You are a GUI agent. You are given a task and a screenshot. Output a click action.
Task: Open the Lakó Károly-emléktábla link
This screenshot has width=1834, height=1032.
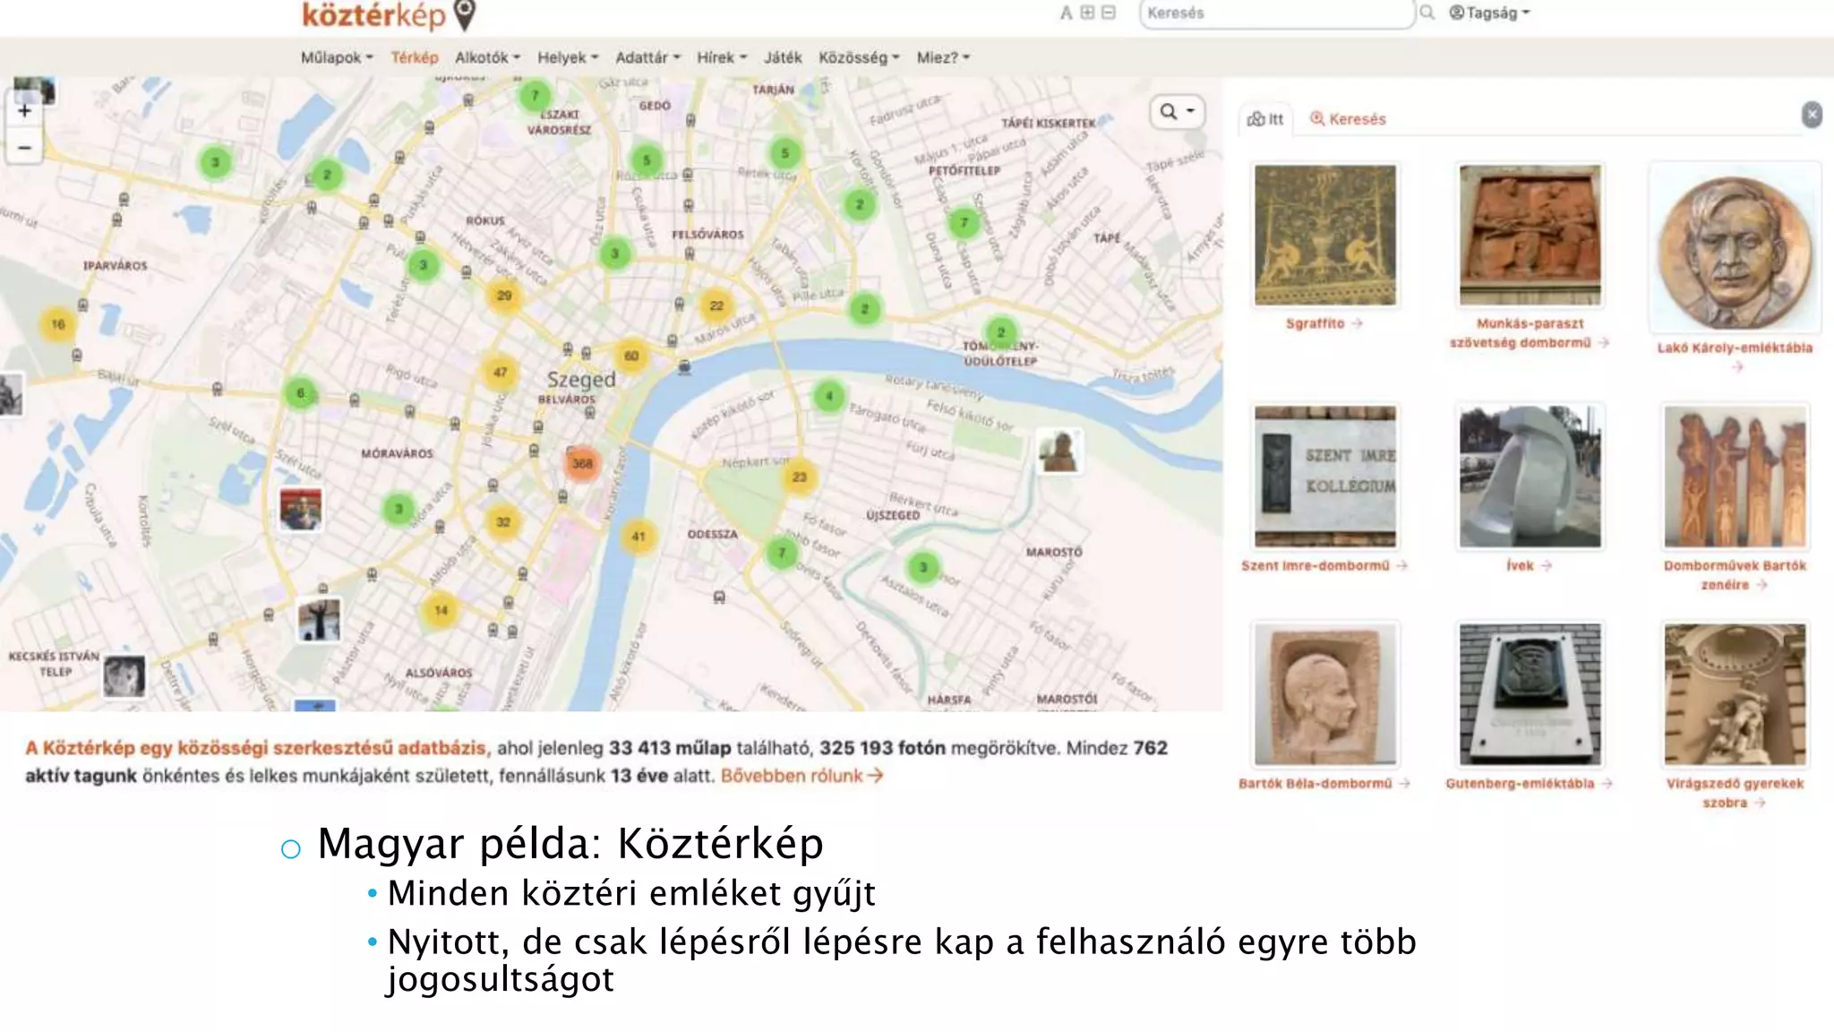(1735, 356)
